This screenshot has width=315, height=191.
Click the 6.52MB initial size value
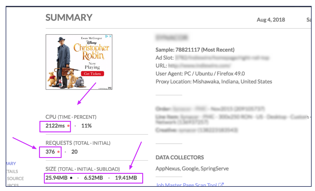93,178
